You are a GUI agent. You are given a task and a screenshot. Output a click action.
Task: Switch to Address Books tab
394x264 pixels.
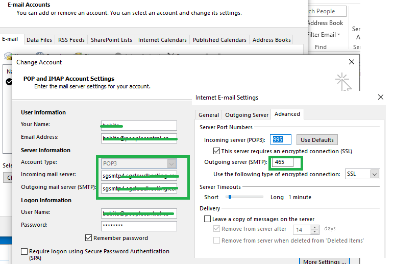point(272,40)
